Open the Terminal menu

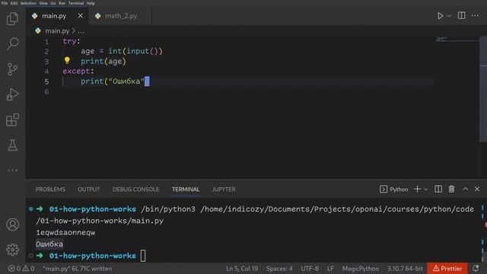click(76, 3)
